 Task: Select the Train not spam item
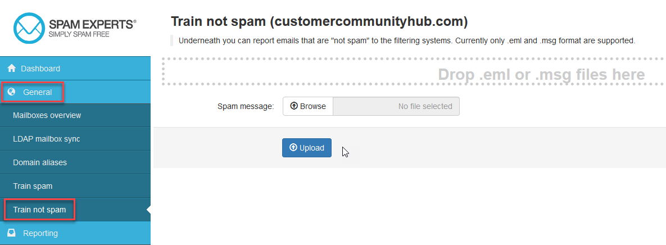pyautogui.click(x=39, y=210)
